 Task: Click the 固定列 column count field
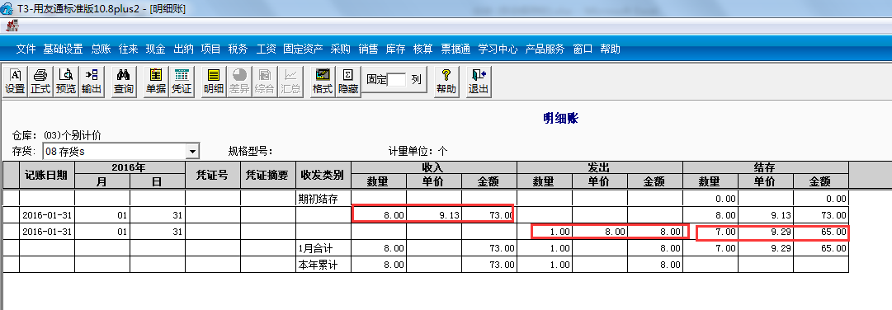[x=397, y=80]
